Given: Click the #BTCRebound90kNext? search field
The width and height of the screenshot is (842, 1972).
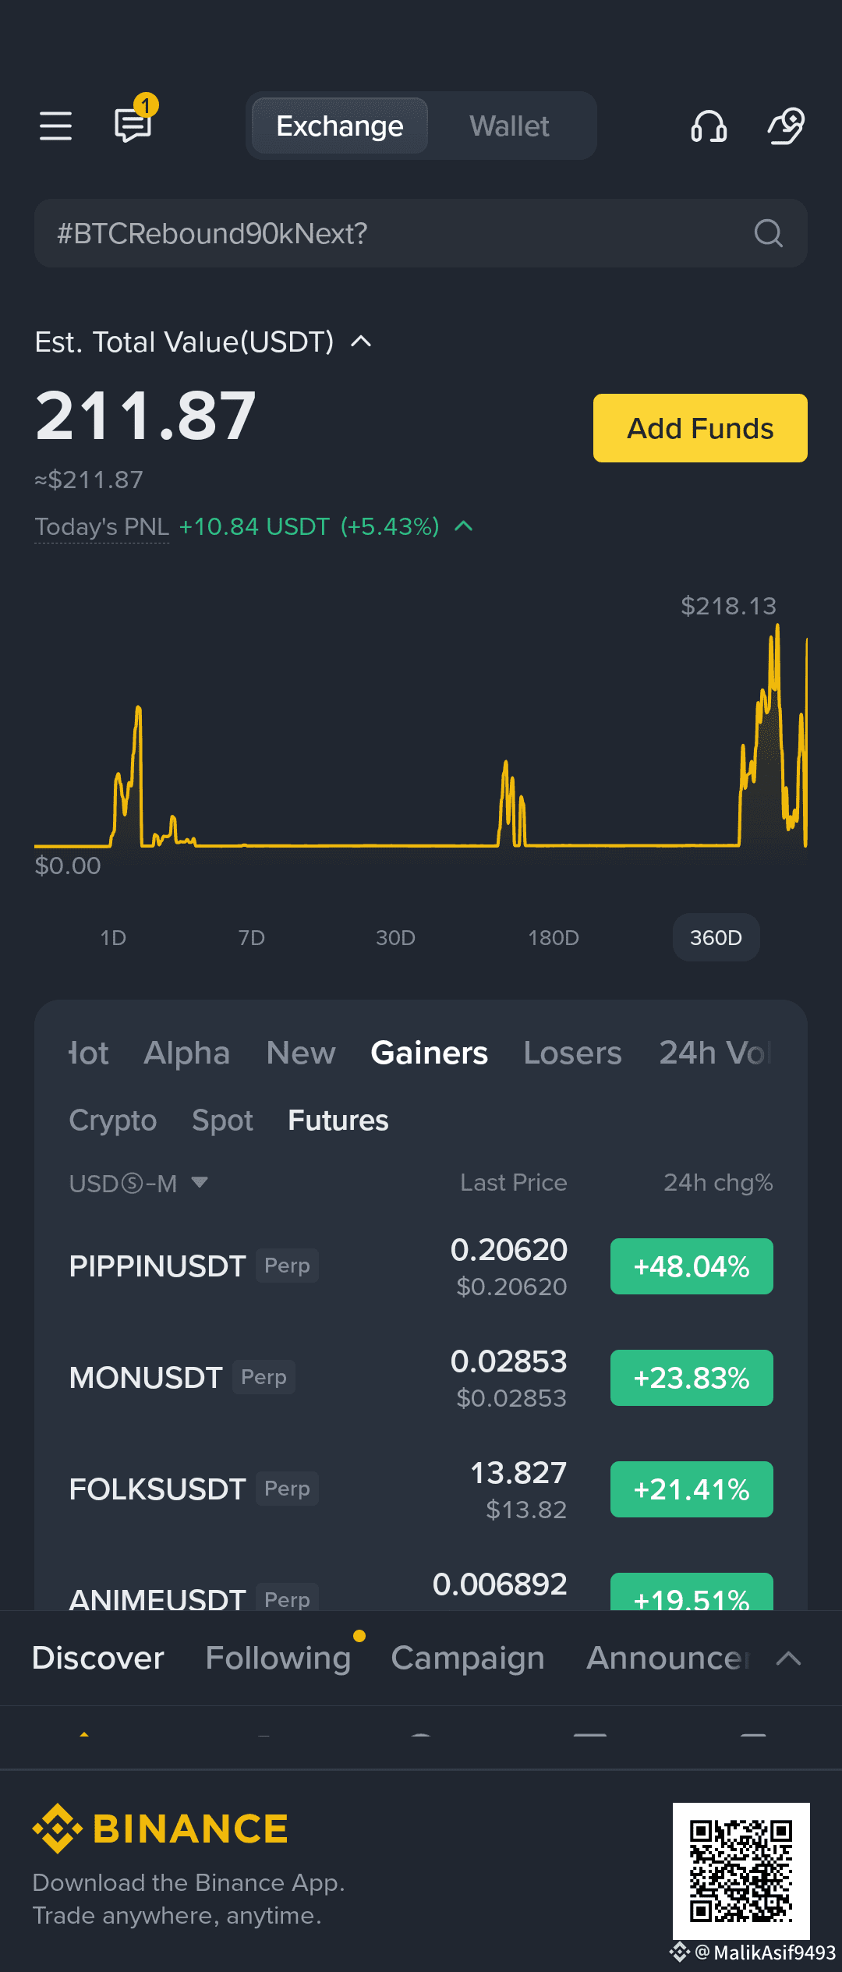Looking at the screenshot, I should pyautogui.click(x=421, y=233).
